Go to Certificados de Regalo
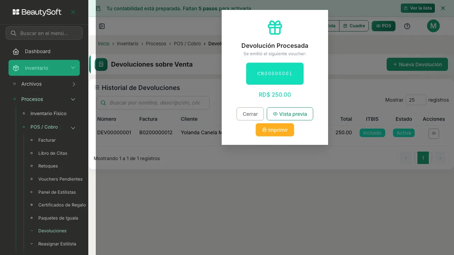Screen dimensions: 454x255 pos(62,205)
